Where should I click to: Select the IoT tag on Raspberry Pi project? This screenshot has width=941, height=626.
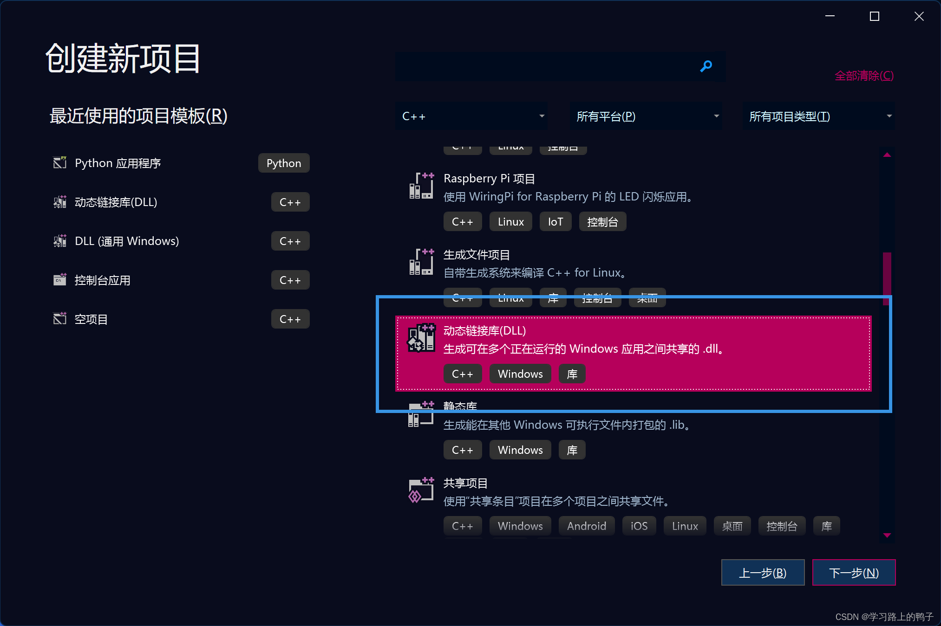tap(555, 221)
